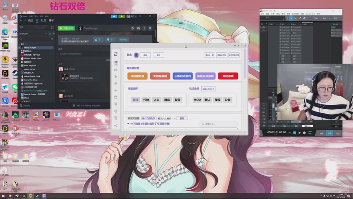Click 保存当前配置 button
Screen dimensions: 353x199
[x=148, y=118]
